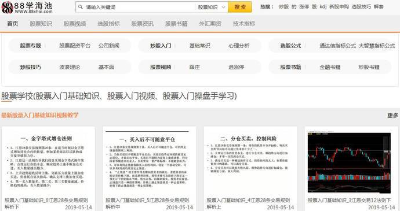Click the yellow 搜索 button

[x=240, y=7]
